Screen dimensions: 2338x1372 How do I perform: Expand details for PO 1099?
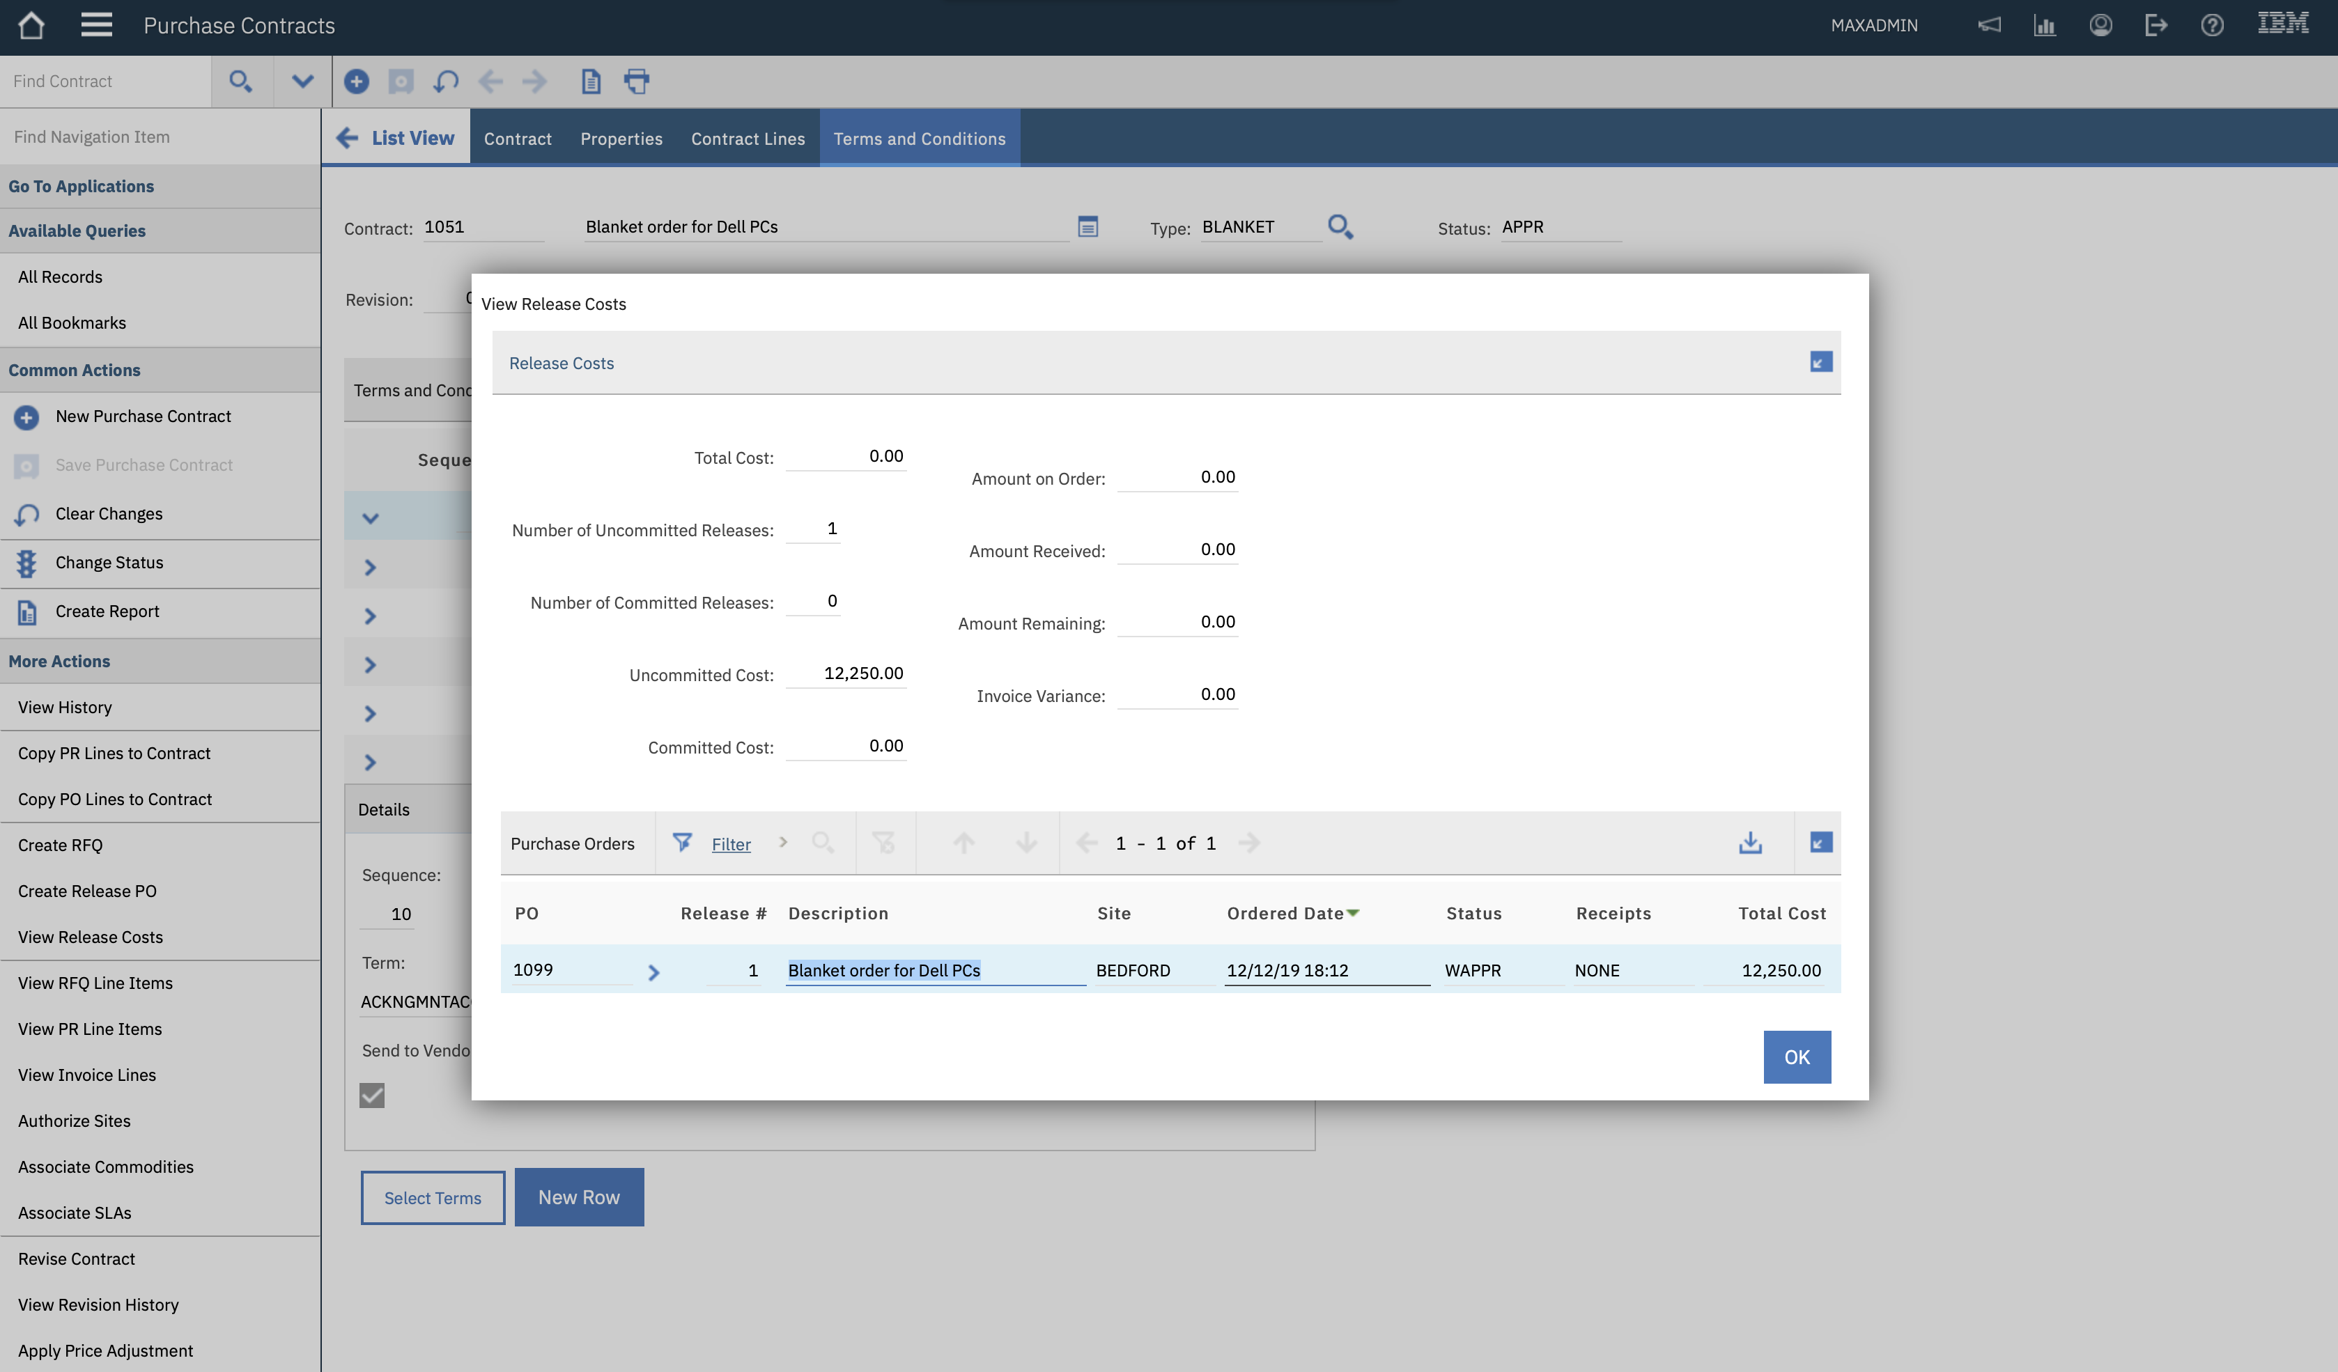pyautogui.click(x=655, y=972)
